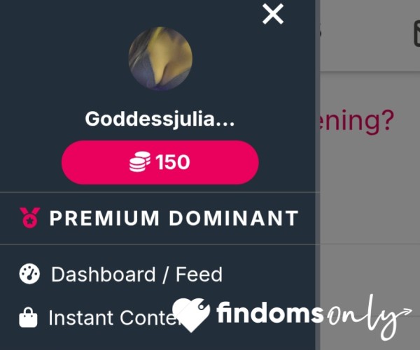The image size is (420, 350).
Task: Click the number 150 in balance pill
Action: tap(172, 162)
